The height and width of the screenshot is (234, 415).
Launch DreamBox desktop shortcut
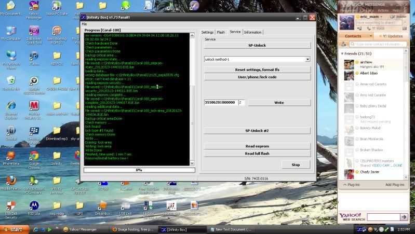tap(102, 208)
